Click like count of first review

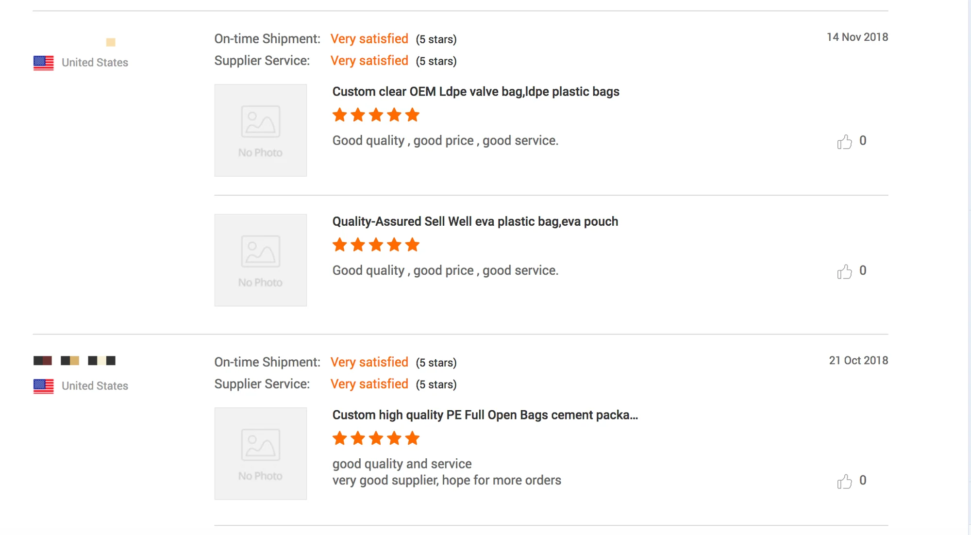tap(863, 141)
